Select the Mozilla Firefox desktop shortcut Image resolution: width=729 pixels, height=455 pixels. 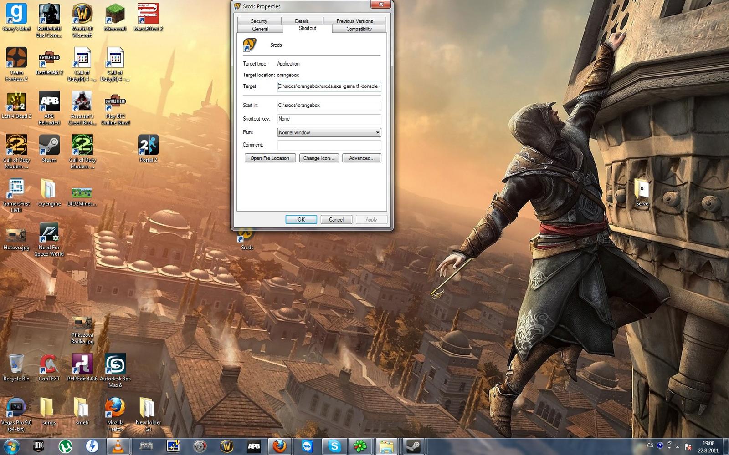[x=115, y=415]
